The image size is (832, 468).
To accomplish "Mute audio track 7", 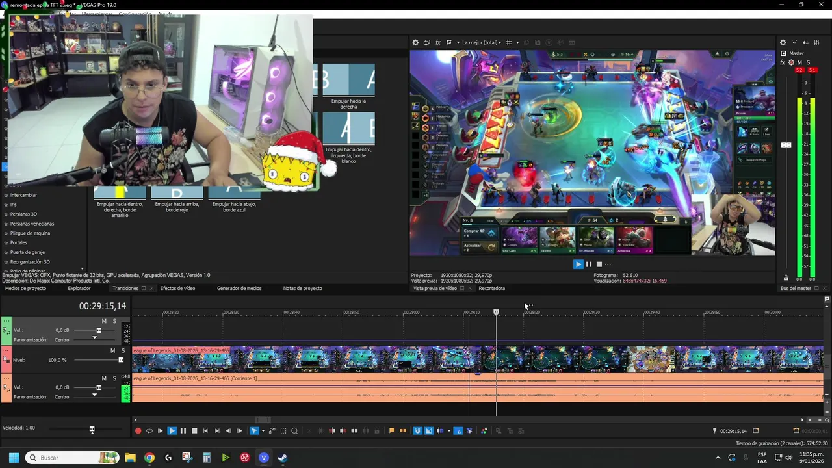I will pyautogui.click(x=104, y=321).
